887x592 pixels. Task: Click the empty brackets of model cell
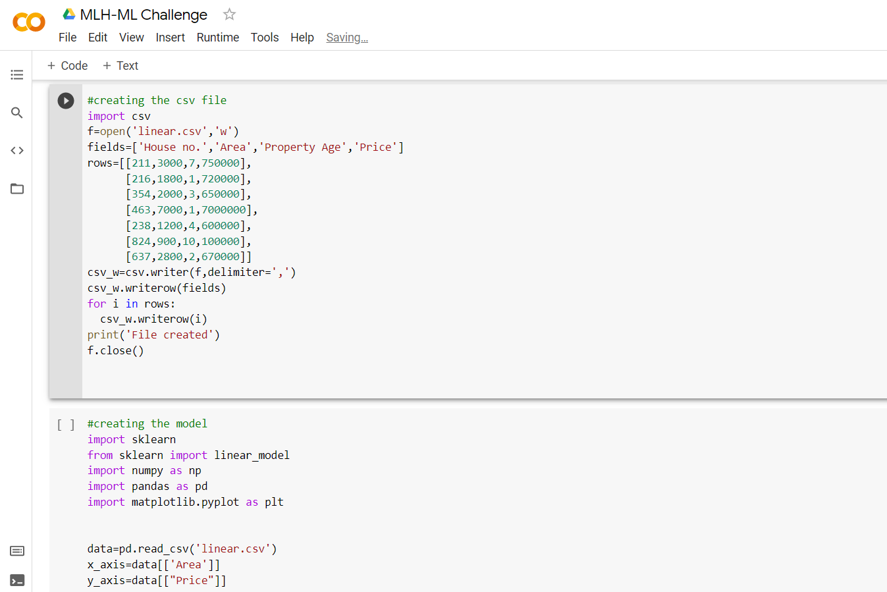[66, 425]
